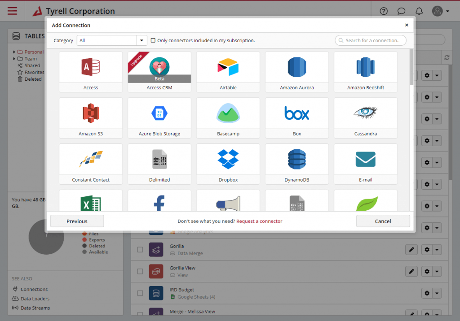Open the Gorilla View table name

tap(182, 268)
